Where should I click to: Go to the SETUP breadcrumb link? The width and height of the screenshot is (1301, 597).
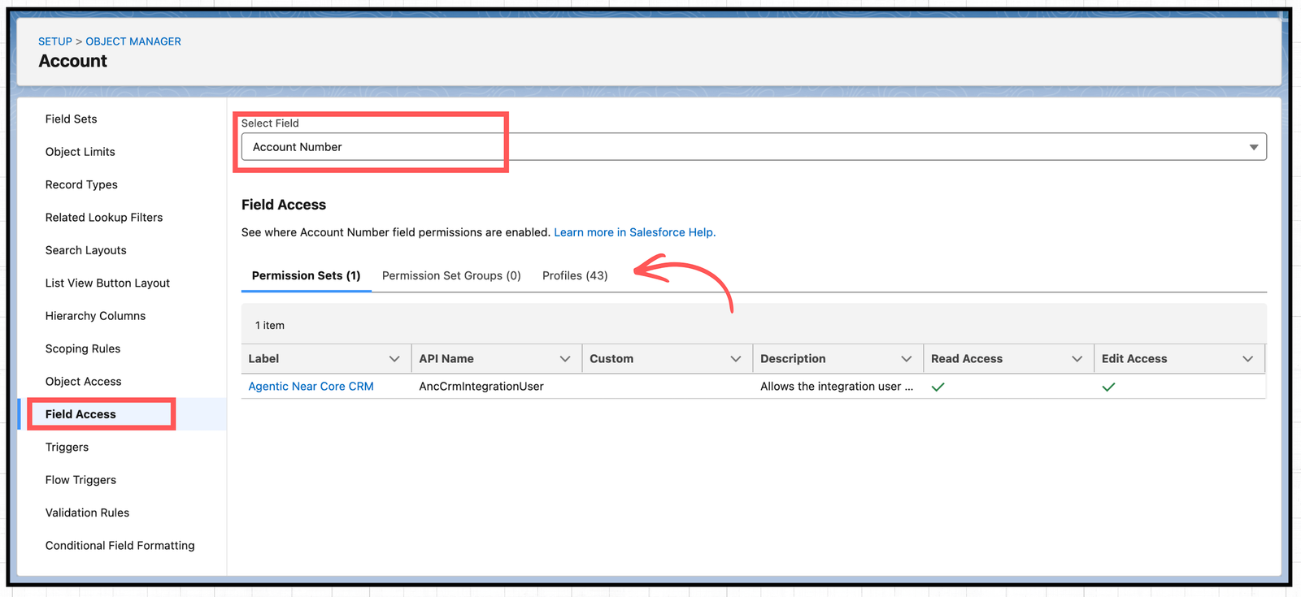55,41
